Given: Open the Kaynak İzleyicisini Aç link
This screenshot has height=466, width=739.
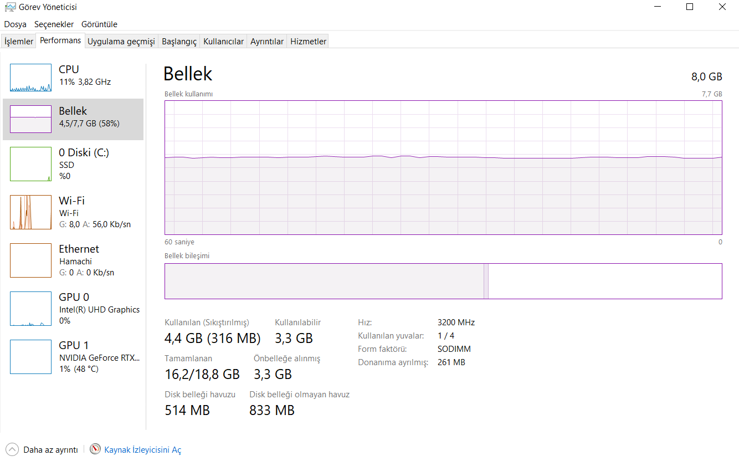Looking at the screenshot, I should pos(143,450).
